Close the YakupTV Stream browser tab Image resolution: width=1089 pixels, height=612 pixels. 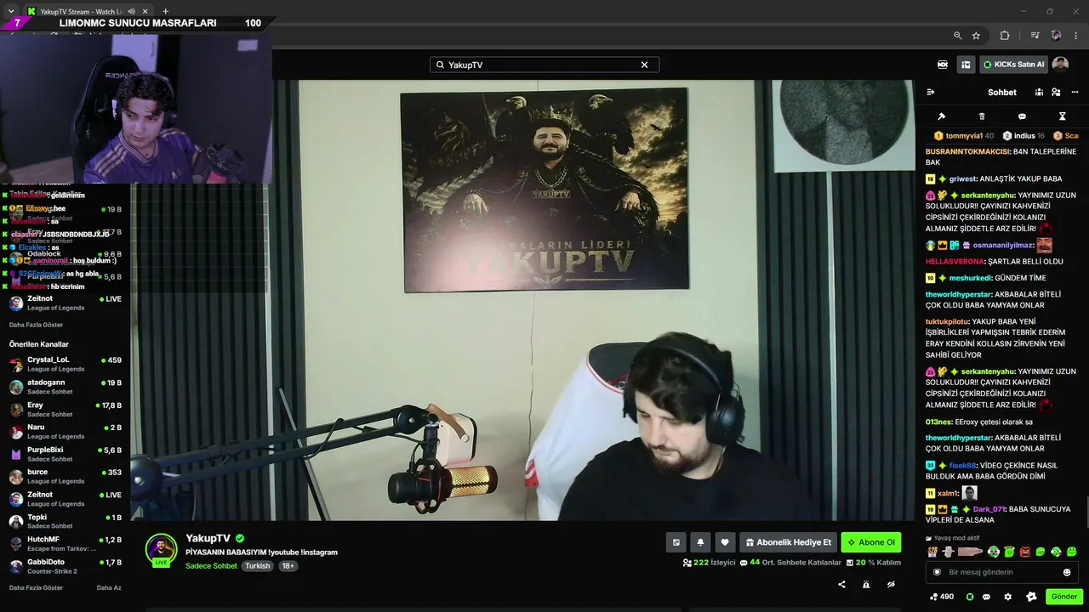click(144, 12)
